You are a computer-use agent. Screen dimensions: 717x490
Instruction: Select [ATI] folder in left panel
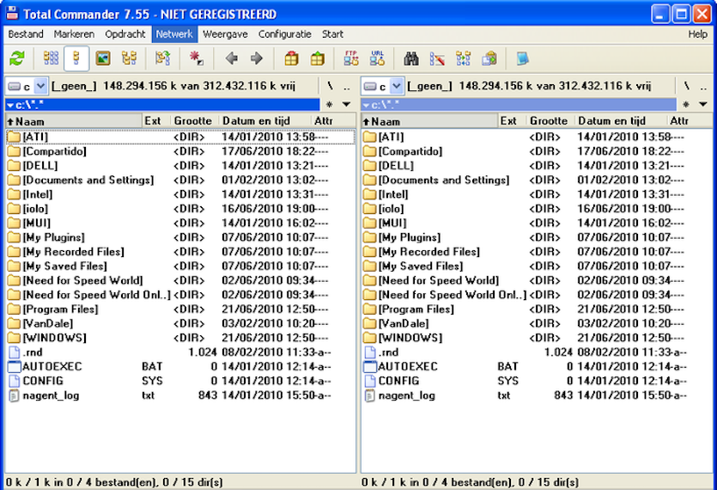click(x=180, y=137)
